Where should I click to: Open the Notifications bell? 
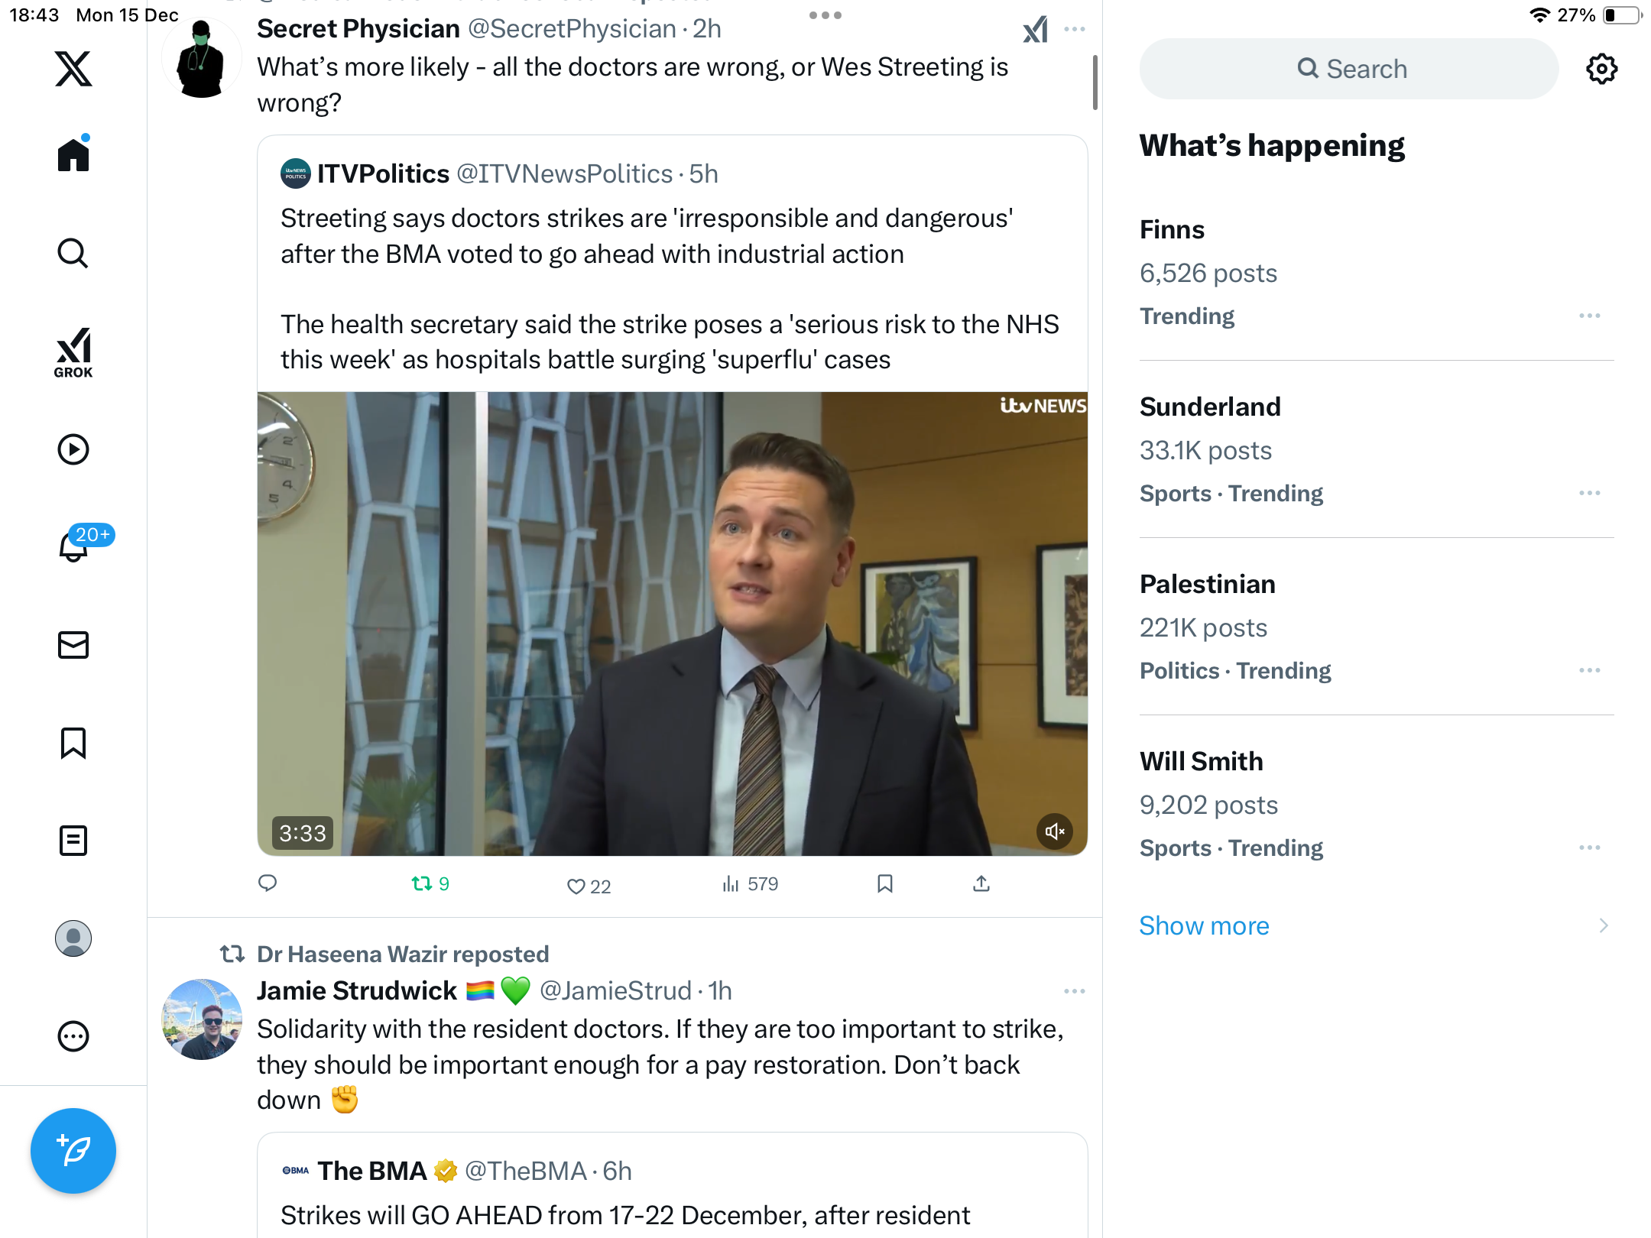74,546
